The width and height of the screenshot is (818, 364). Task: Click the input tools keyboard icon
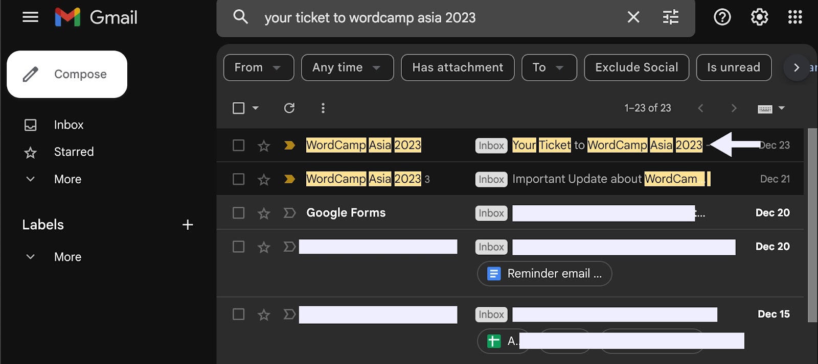coord(765,109)
